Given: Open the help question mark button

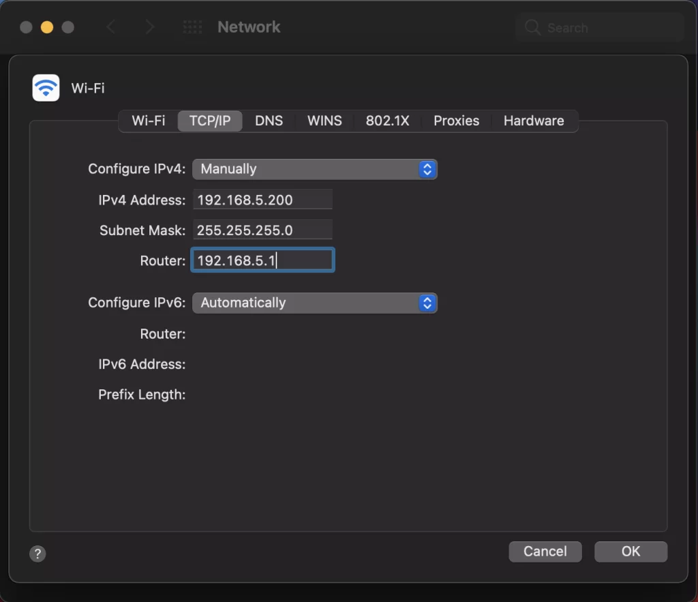Looking at the screenshot, I should coord(38,554).
